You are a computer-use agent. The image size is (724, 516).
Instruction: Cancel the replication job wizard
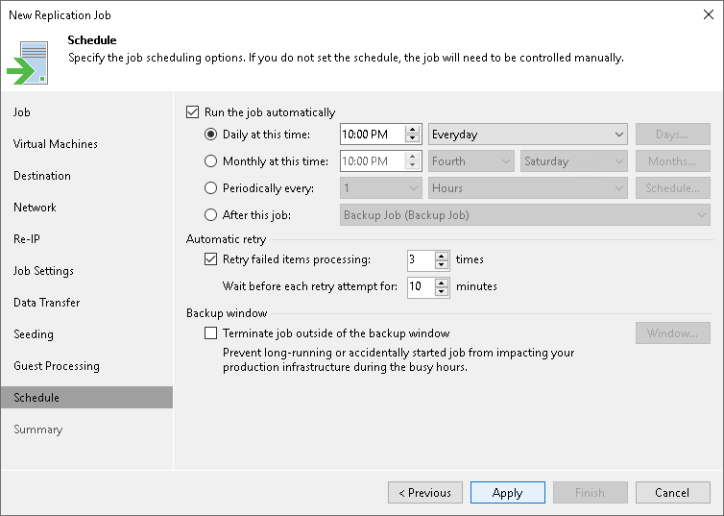coord(672,493)
